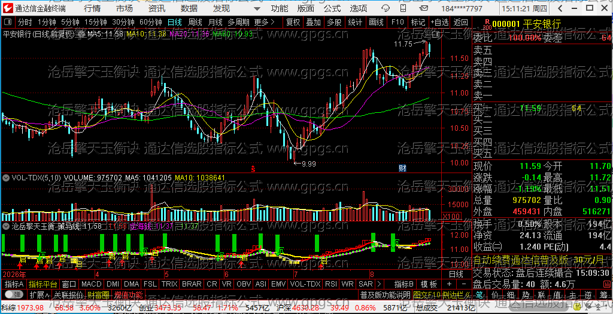
Task: Open the 价 price distribution view
Action: (495, 294)
